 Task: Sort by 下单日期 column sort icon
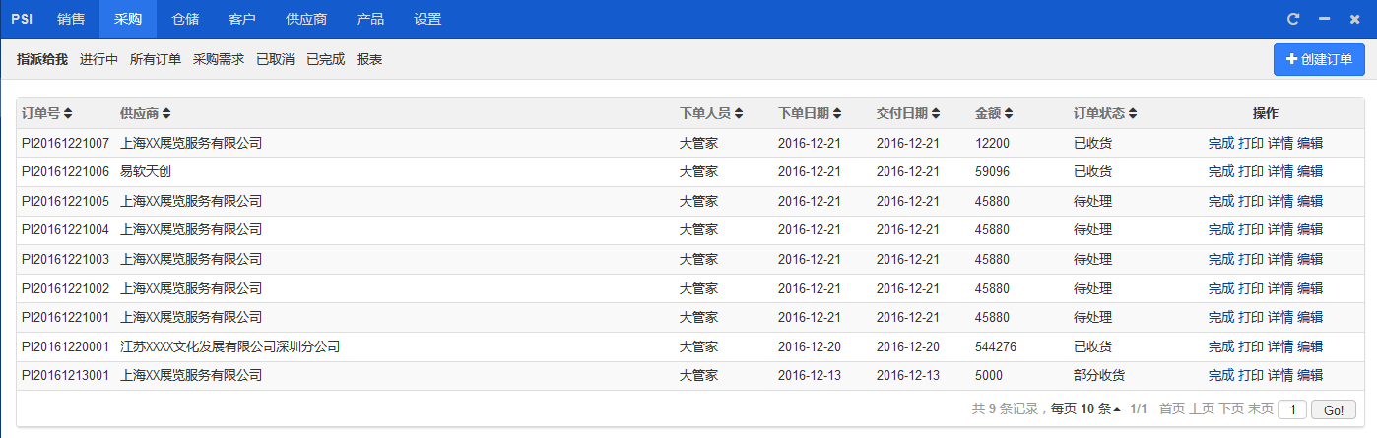coord(836,114)
